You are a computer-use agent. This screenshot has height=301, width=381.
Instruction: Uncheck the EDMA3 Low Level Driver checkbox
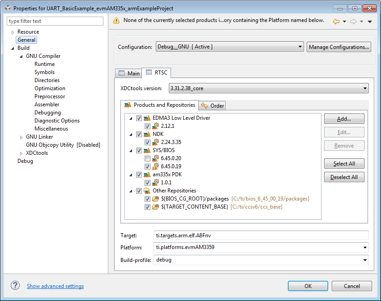[139, 118]
